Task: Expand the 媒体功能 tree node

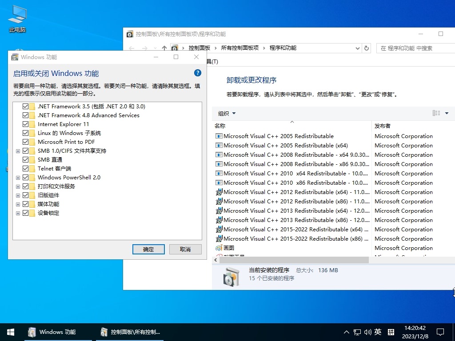Action: pyautogui.click(x=18, y=204)
